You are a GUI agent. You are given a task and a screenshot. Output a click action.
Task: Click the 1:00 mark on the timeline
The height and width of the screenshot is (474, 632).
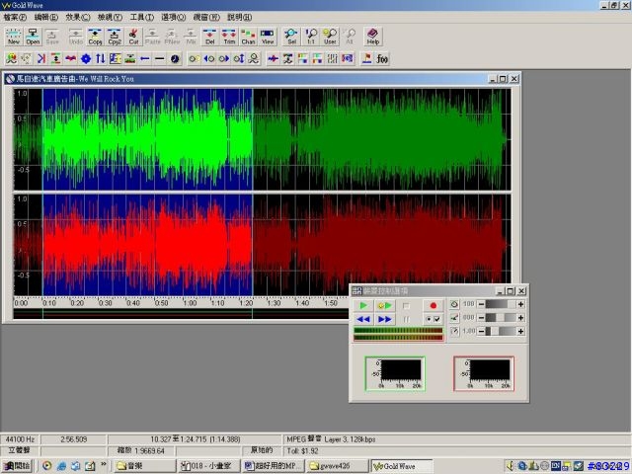[191, 303]
